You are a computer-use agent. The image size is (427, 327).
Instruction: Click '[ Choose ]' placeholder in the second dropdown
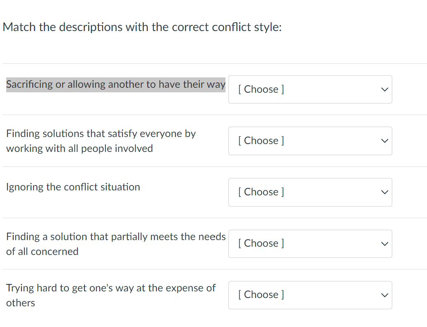261,141
